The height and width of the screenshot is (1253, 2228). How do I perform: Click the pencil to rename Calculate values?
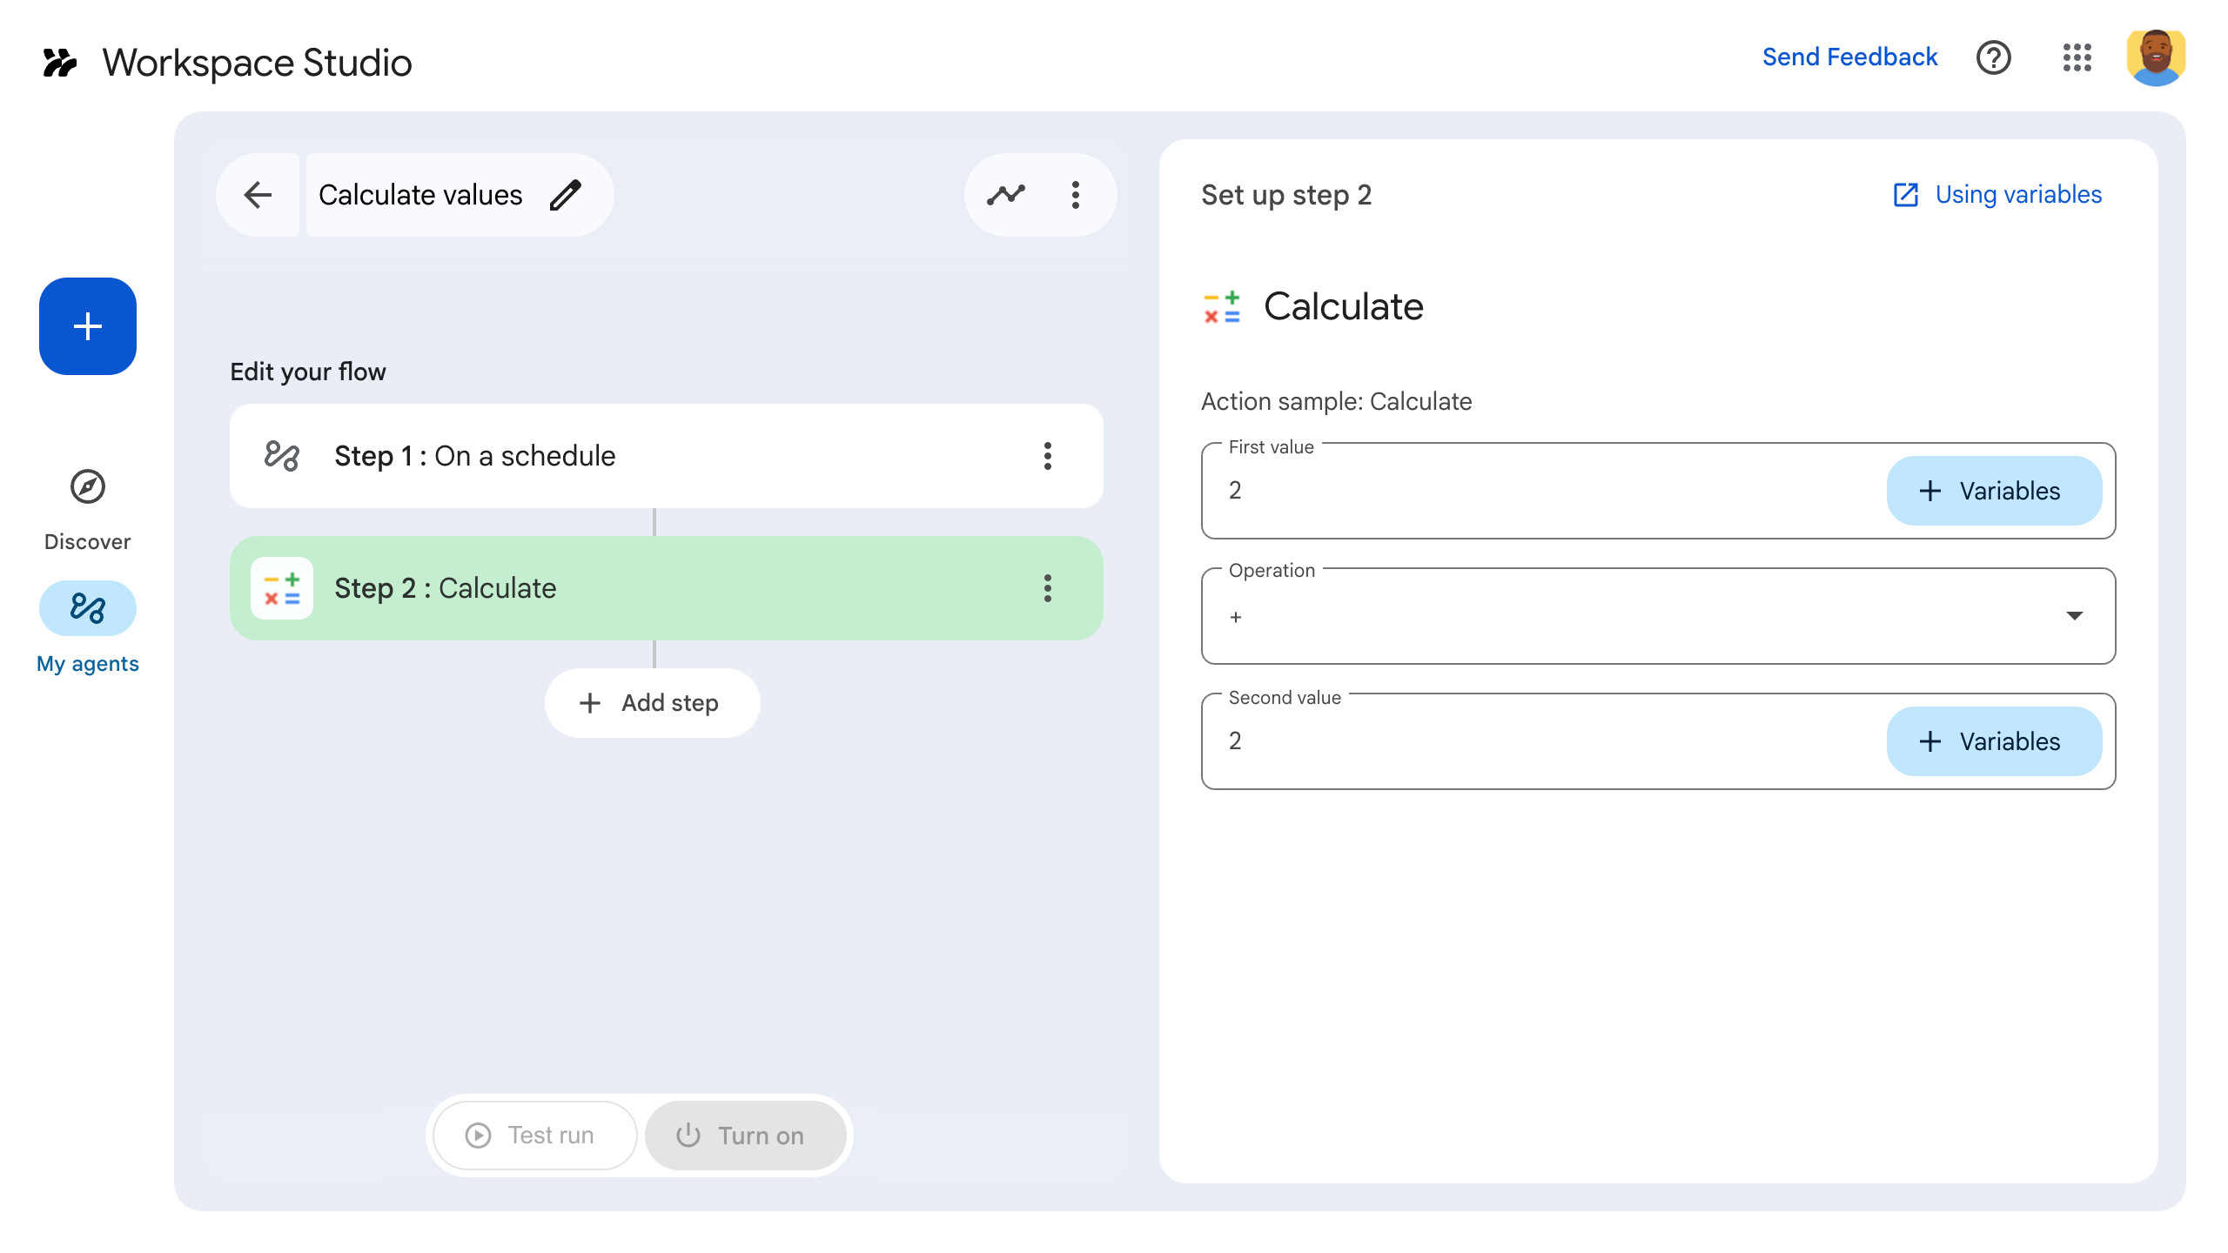[x=567, y=194]
